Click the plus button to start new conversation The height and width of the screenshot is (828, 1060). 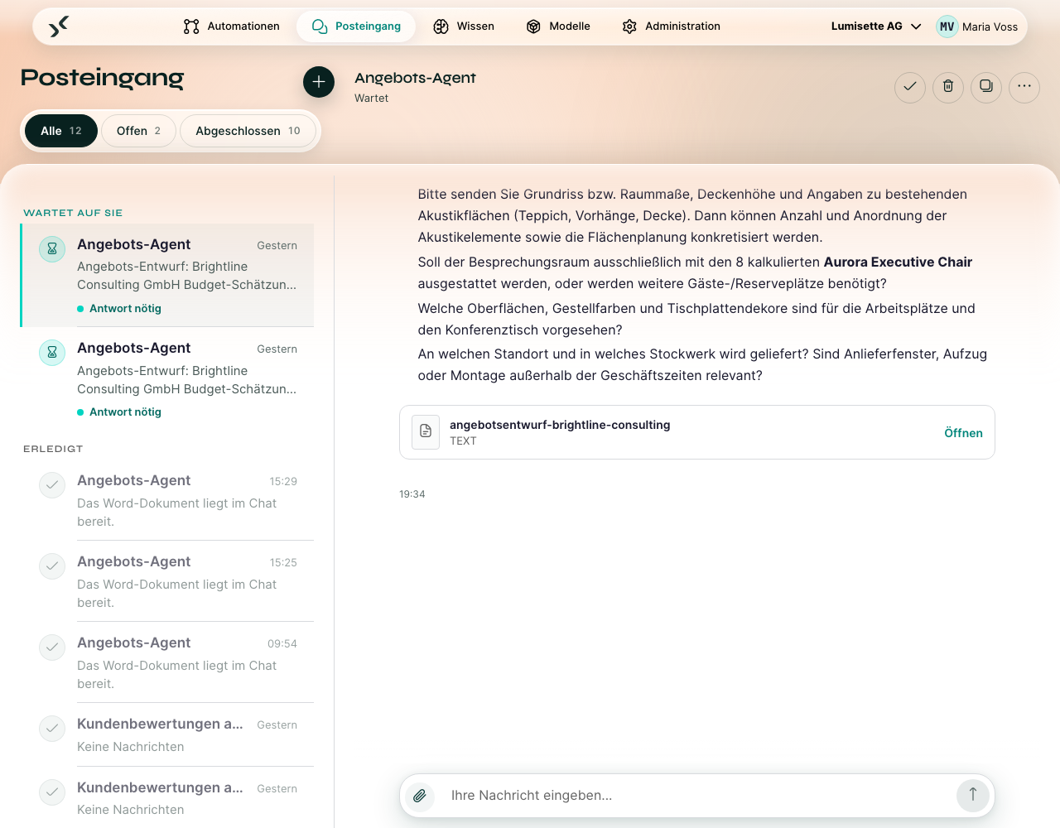pyautogui.click(x=319, y=82)
